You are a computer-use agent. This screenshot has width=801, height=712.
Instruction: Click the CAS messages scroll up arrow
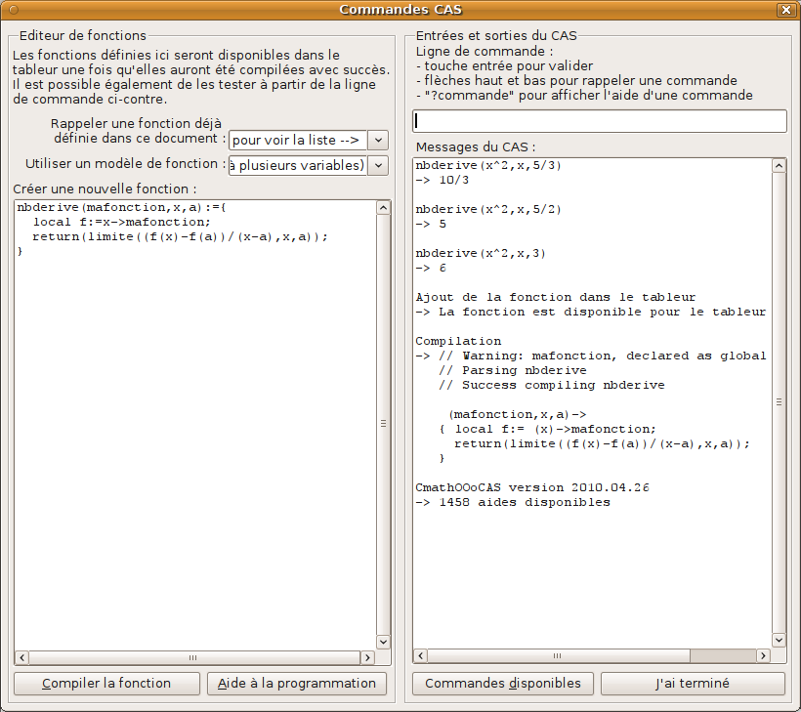click(779, 165)
